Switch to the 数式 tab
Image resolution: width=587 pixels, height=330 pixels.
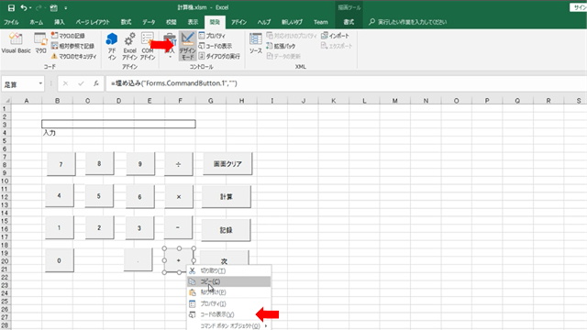pos(126,22)
